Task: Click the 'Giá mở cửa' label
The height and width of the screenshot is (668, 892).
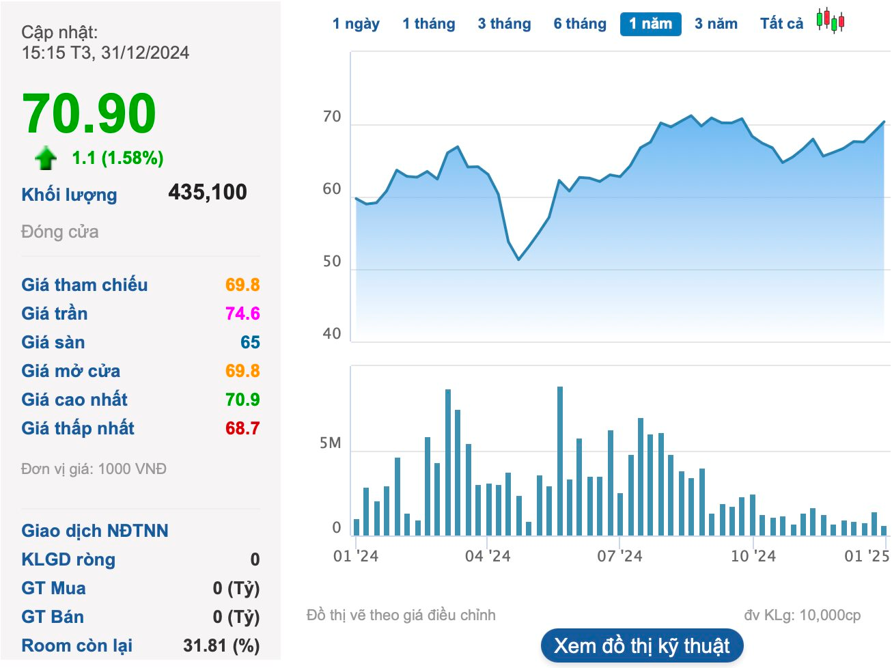Action: [x=71, y=371]
